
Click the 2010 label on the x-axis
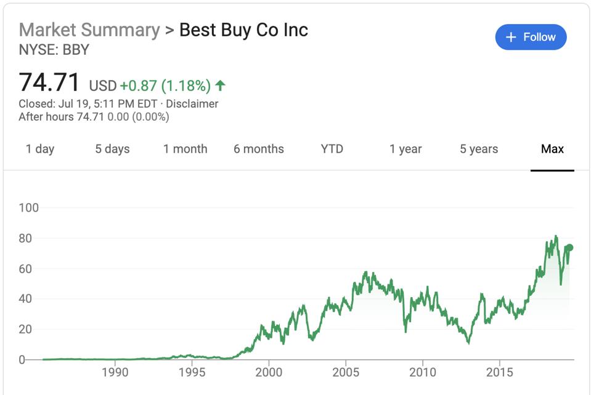(x=423, y=372)
